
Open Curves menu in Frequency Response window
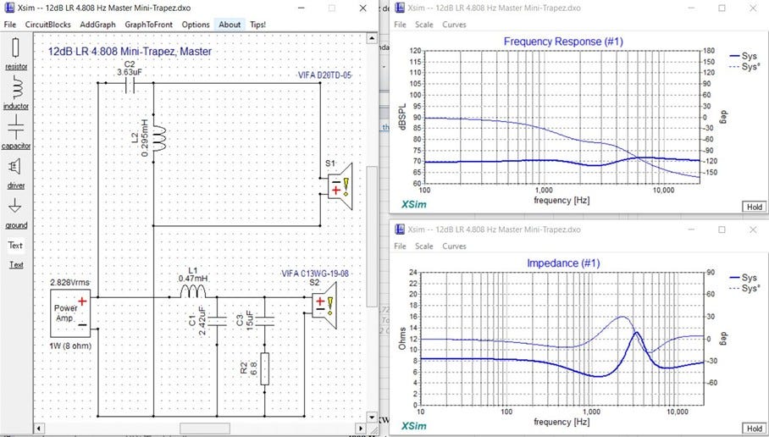(454, 25)
